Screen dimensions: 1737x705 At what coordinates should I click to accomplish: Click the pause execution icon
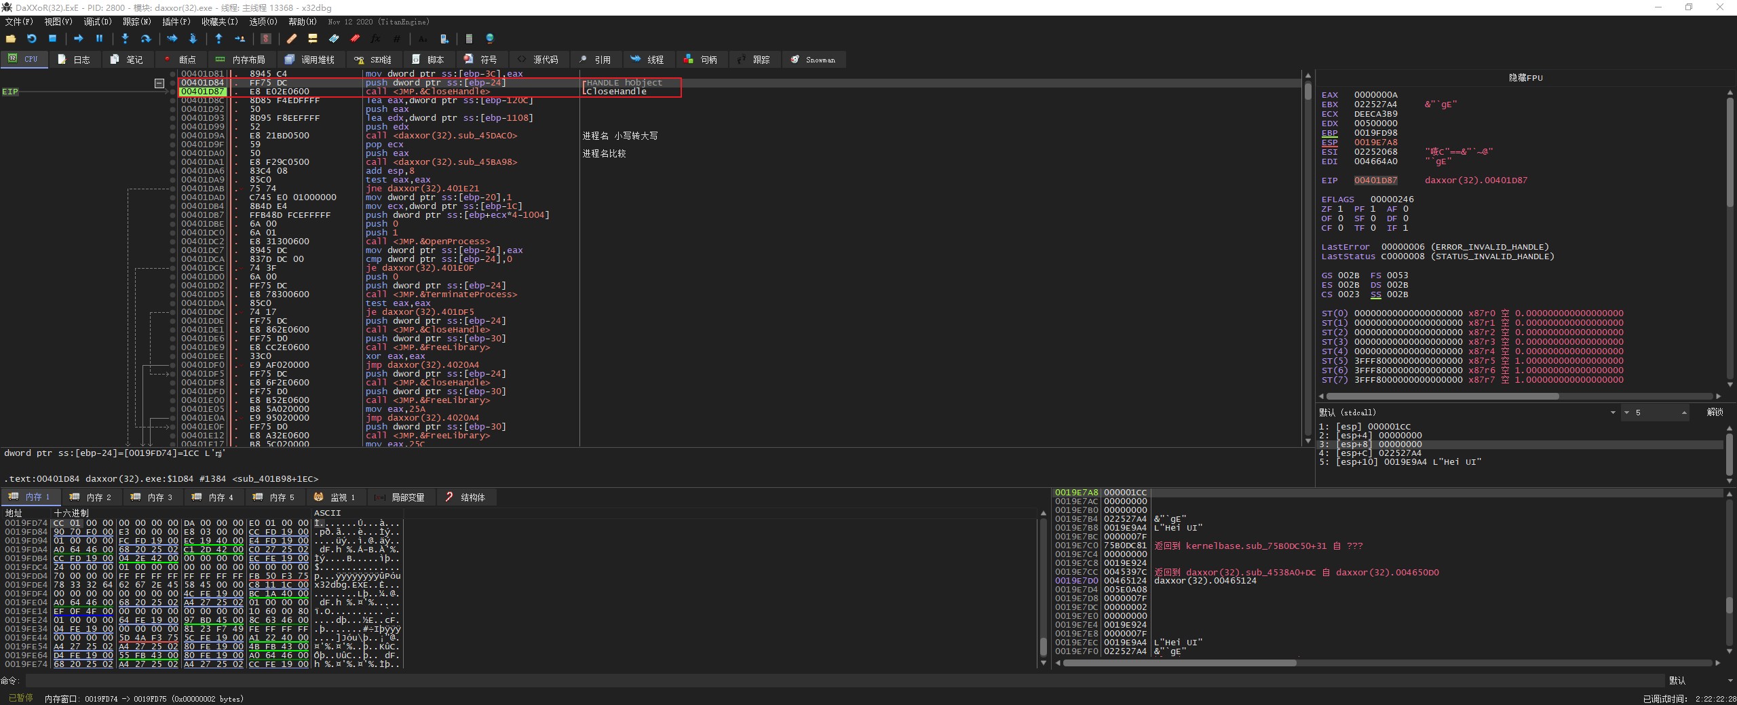coord(99,39)
